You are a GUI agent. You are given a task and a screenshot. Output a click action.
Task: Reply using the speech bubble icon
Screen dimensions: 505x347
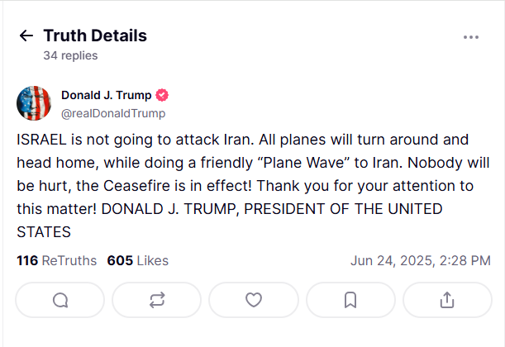[x=60, y=301]
